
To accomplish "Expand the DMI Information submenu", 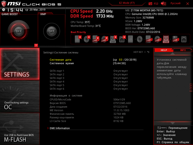I will coord(60,128).
